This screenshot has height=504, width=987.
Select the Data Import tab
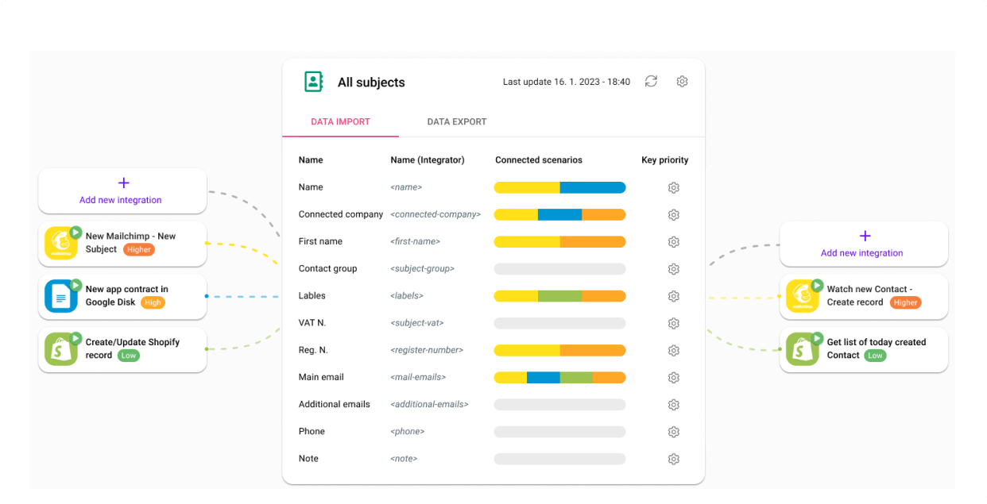tap(340, 122)
